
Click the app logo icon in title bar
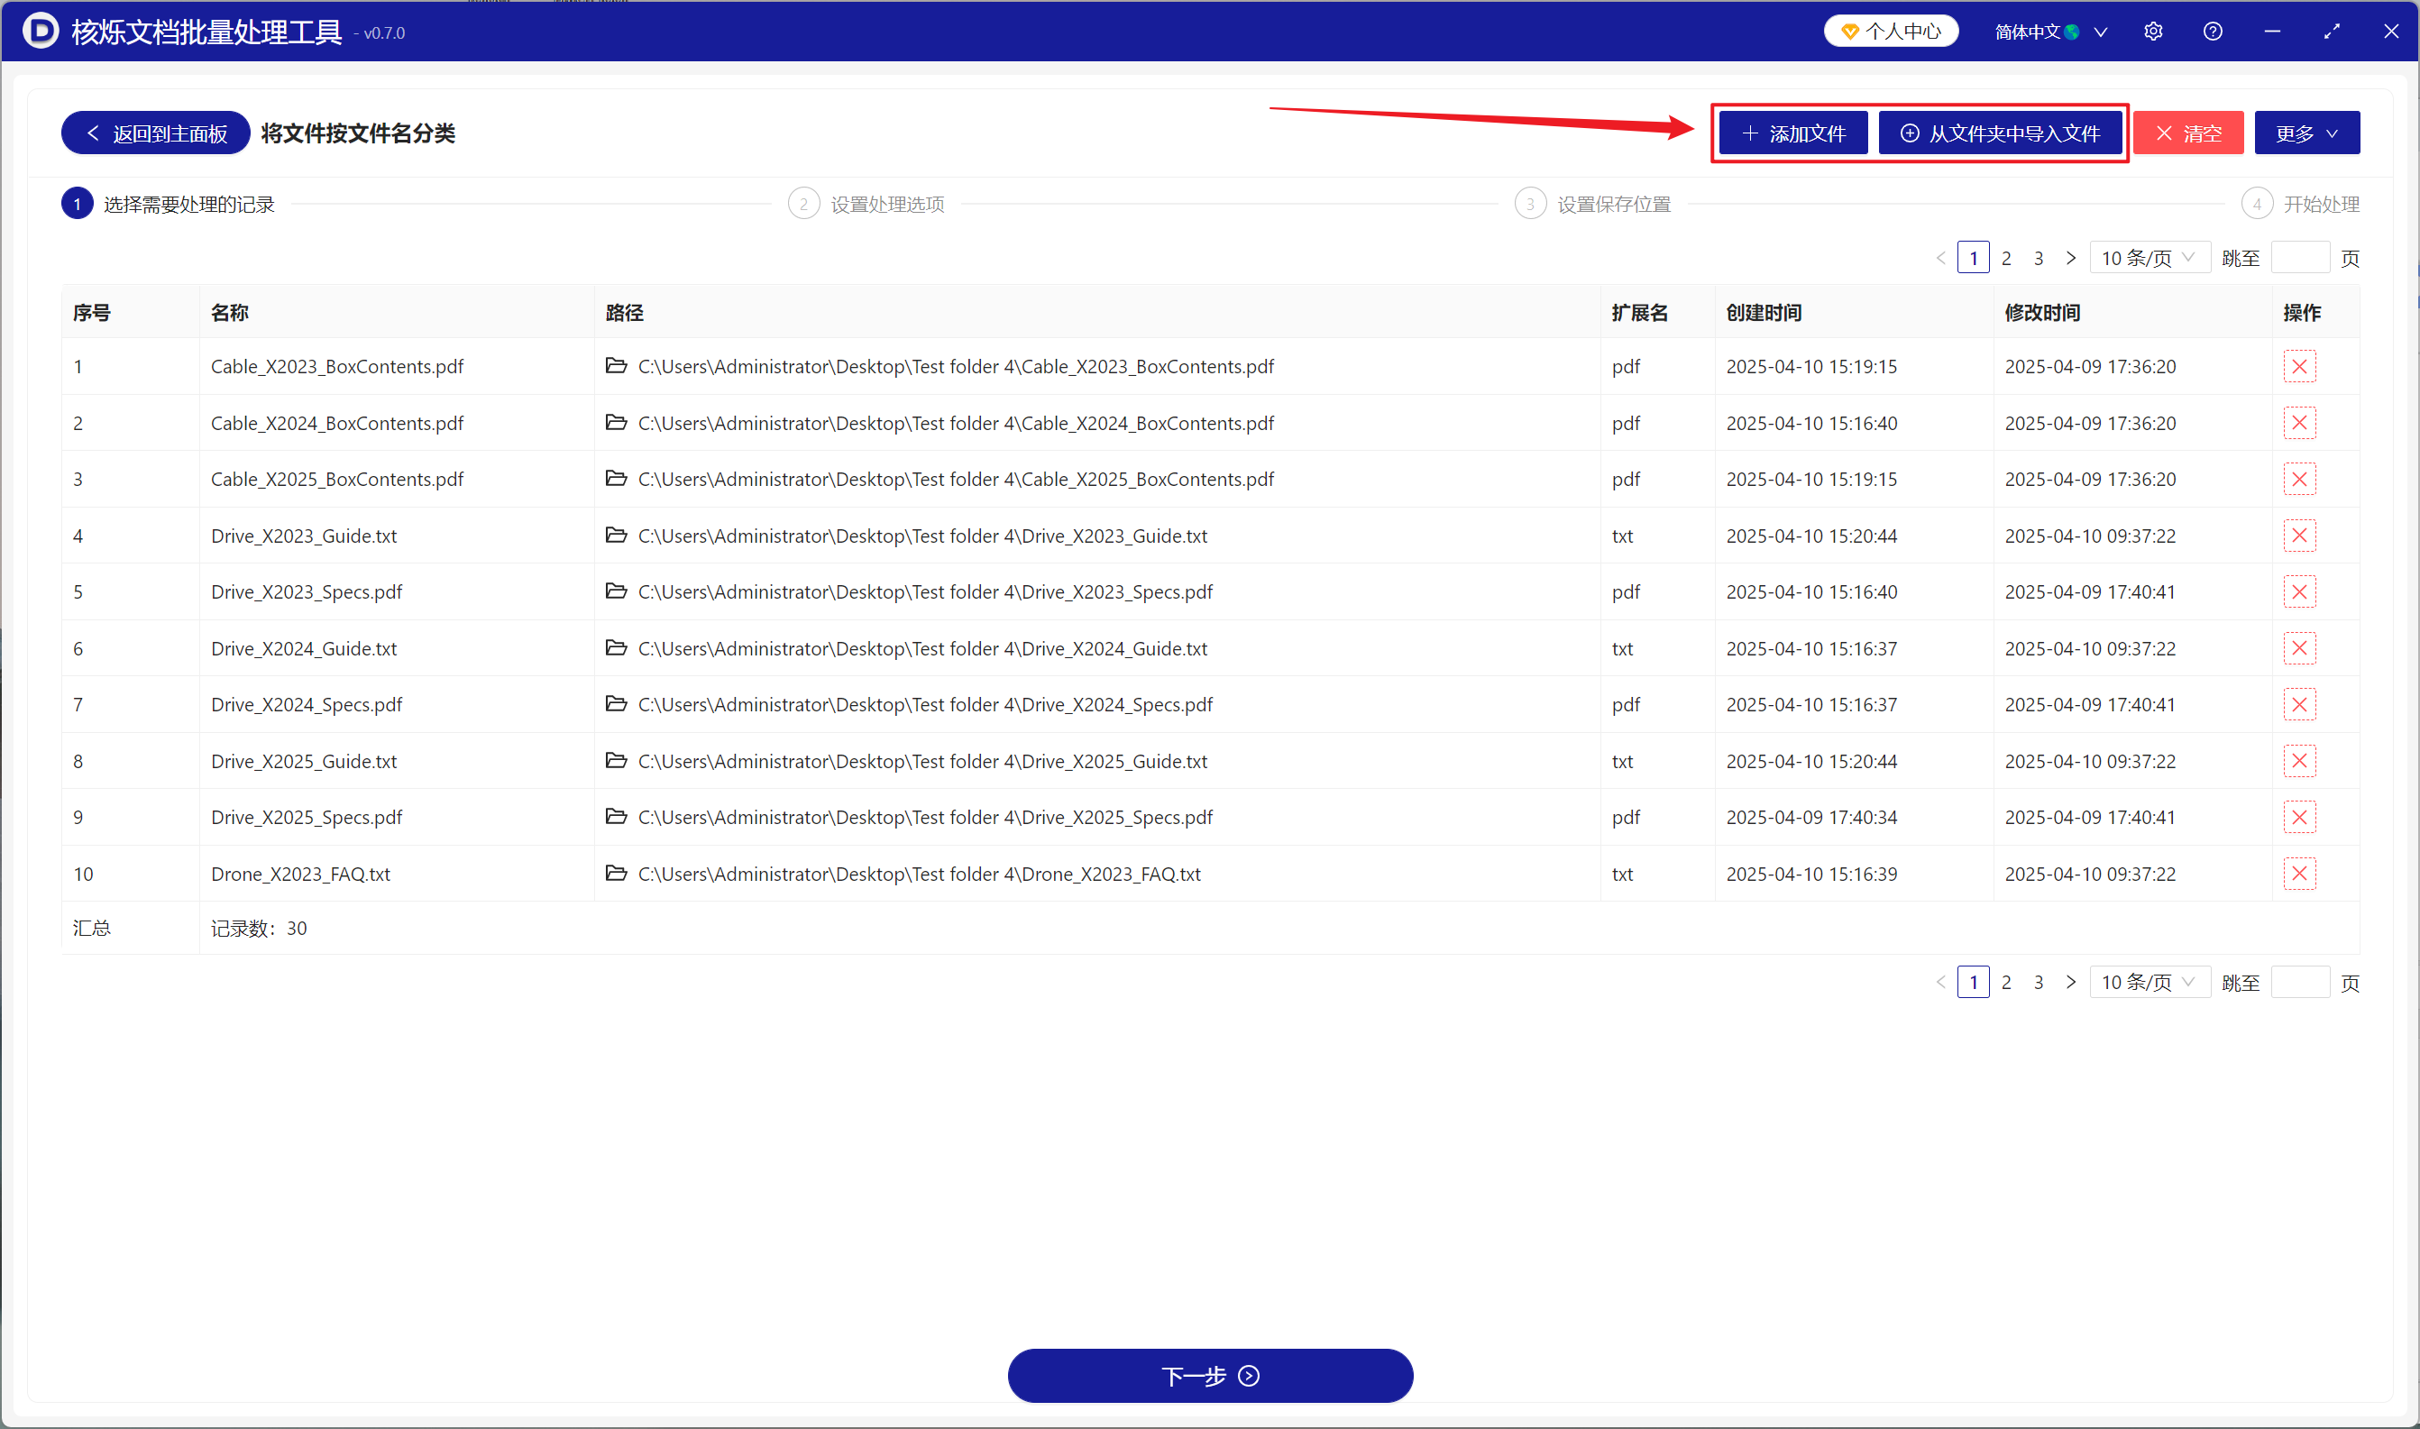[x=41, y=31]
